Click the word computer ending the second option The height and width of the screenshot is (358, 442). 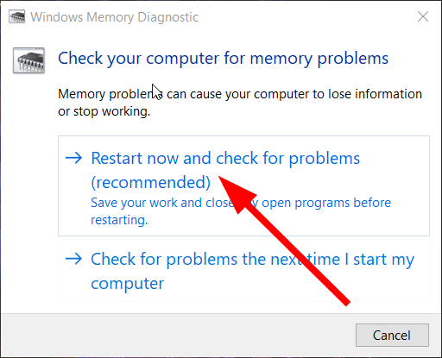click(x=128, y=284)
